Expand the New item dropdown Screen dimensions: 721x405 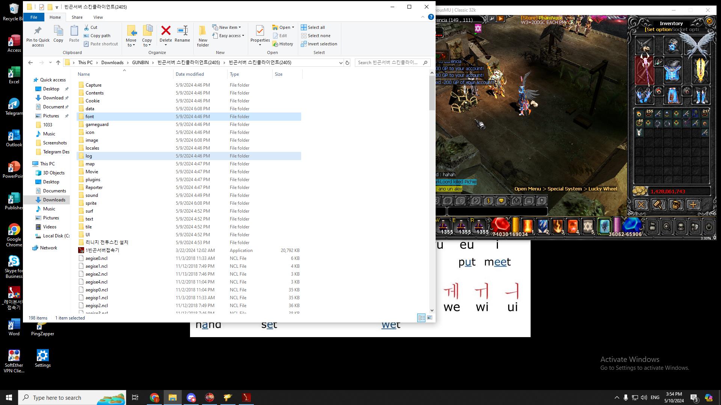(x=226, y=27)
